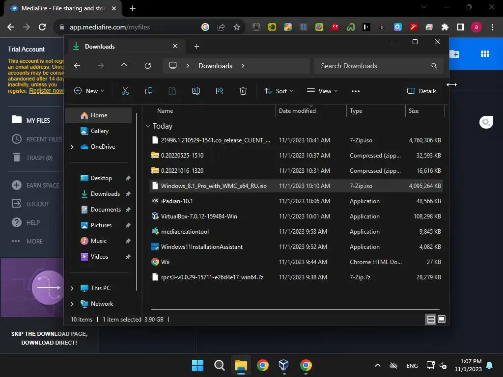Click HELP in MediaFire sidebar
503x377 pixels.
[26, 222]
